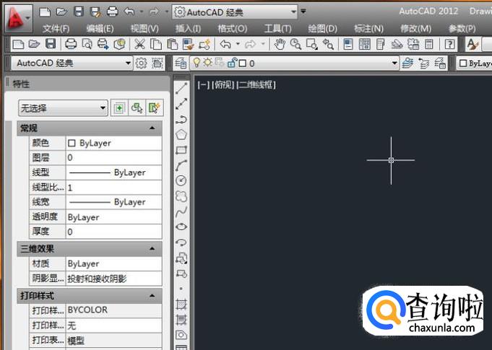Click the 图层 value field showing 0

pyautogui.click(x=114, y=157)
